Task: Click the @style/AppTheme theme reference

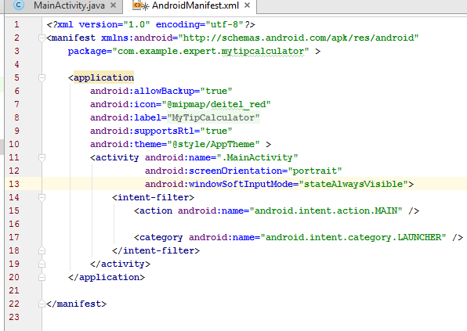Action: coord(213,144)
